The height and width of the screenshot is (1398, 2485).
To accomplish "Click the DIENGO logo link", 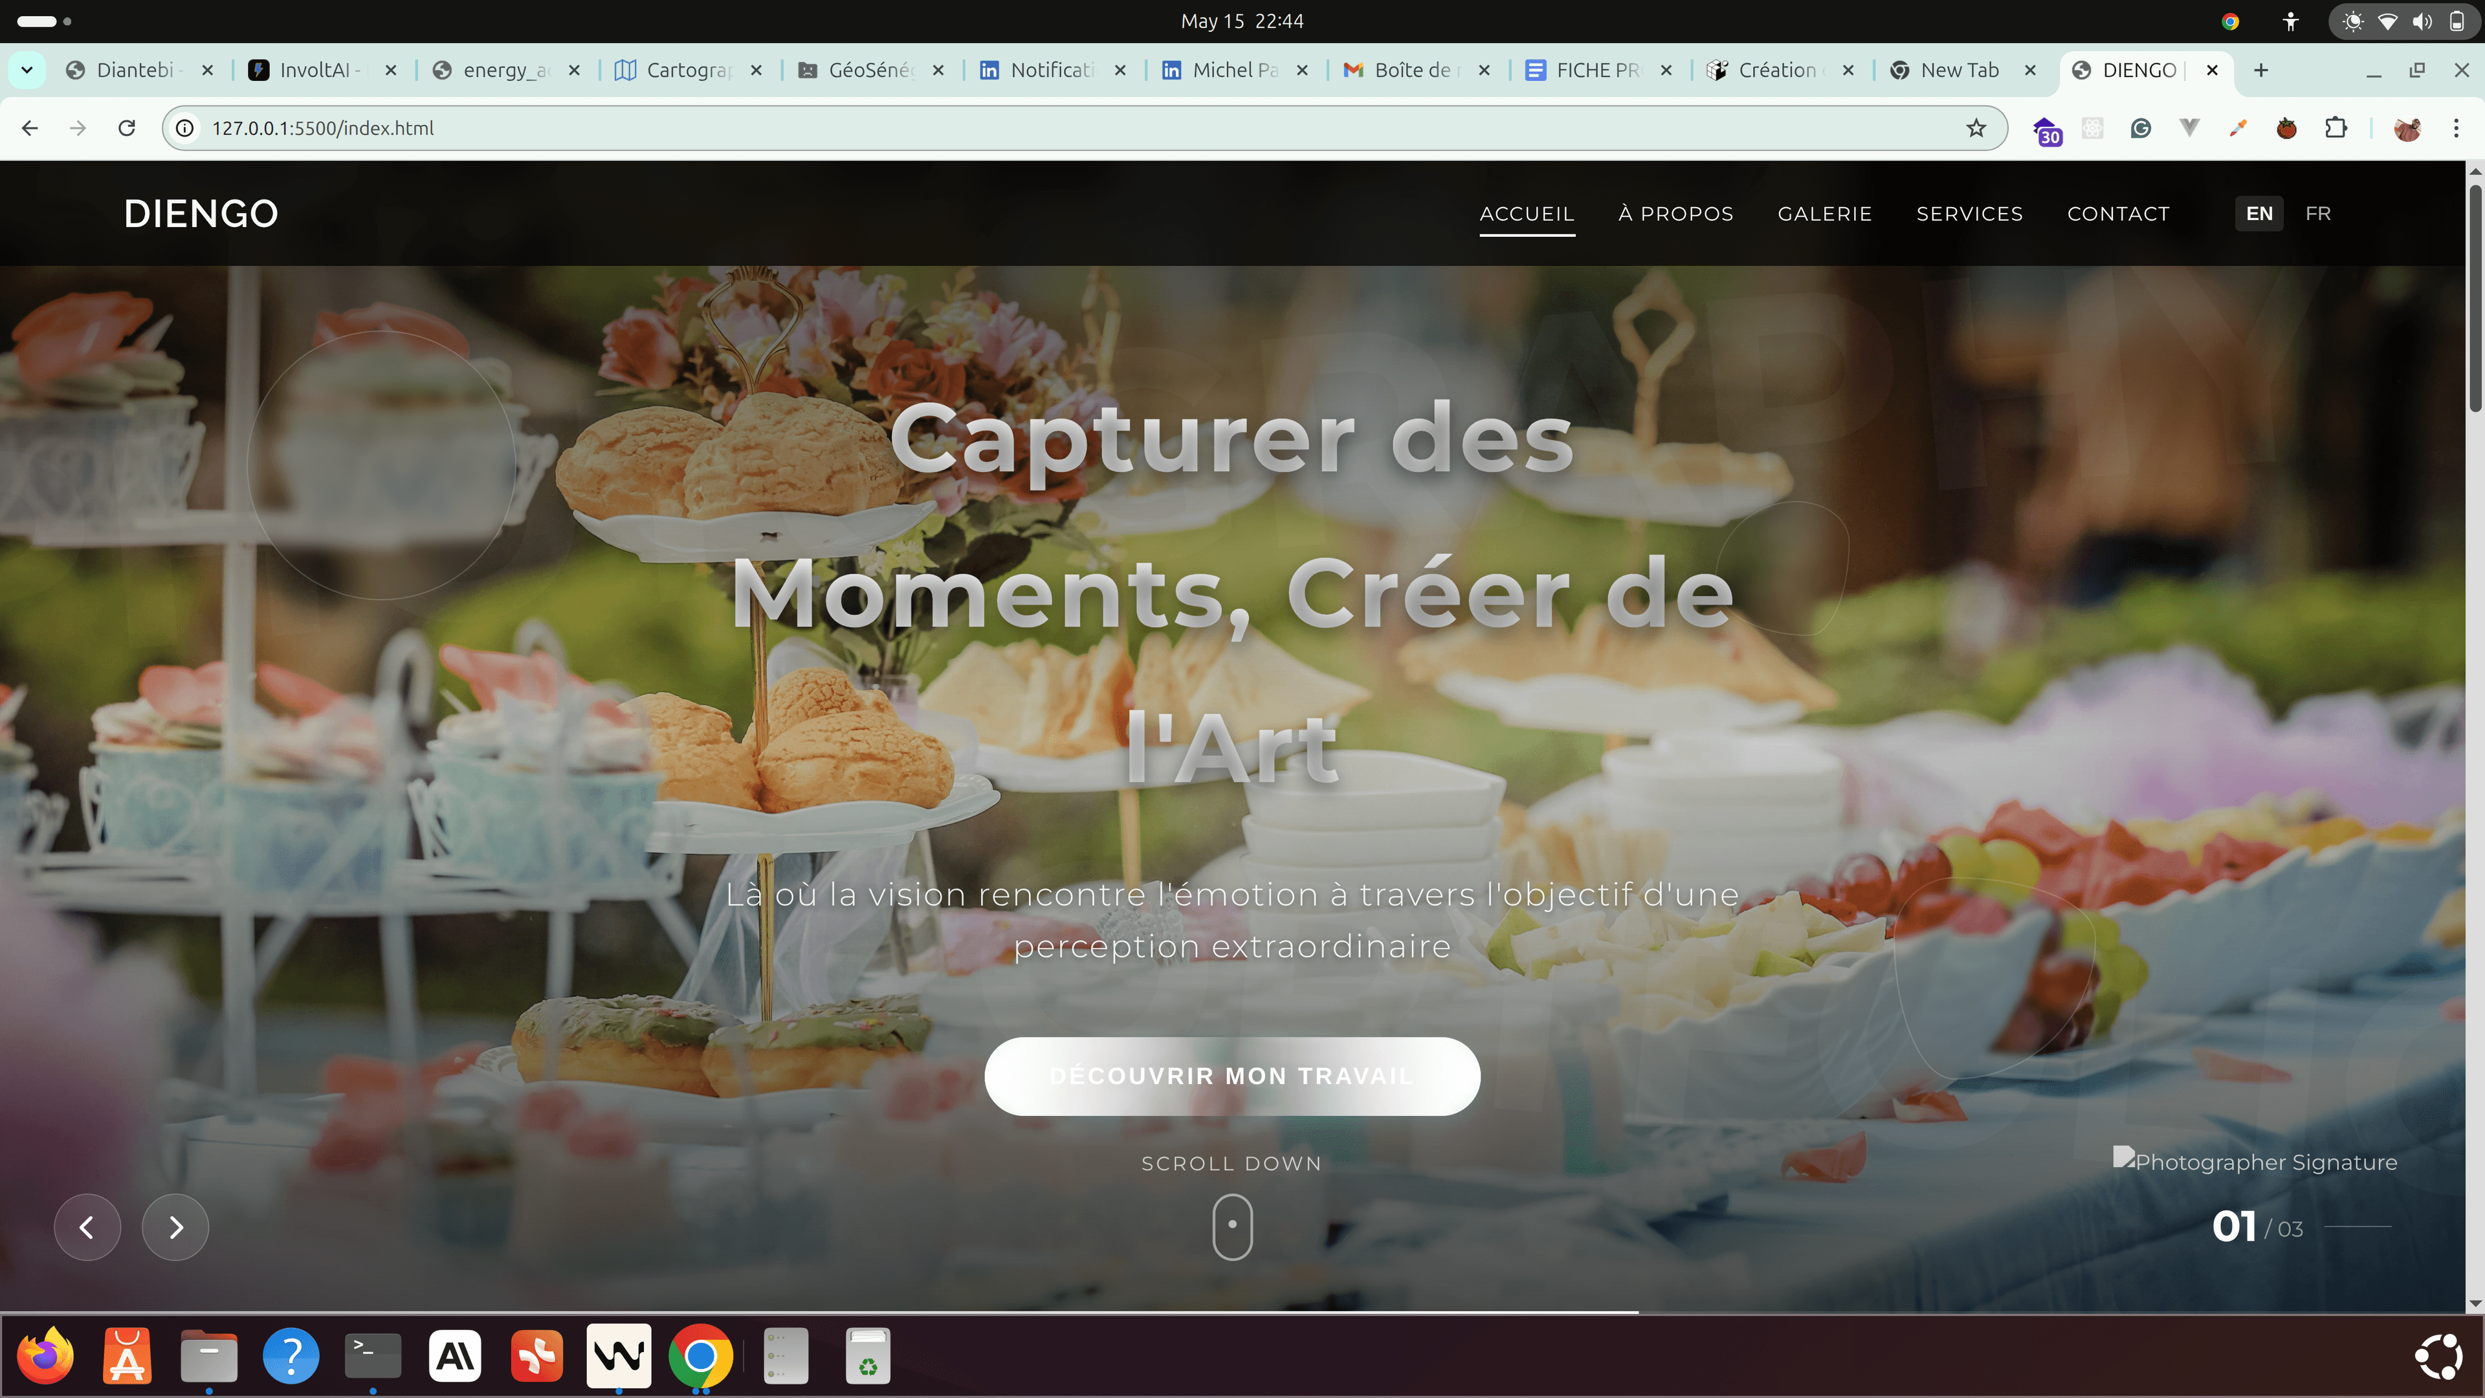I will pos(201,213).
